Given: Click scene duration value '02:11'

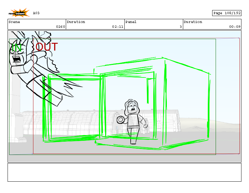Looking at the screenshot, I should tap(118, 27).
